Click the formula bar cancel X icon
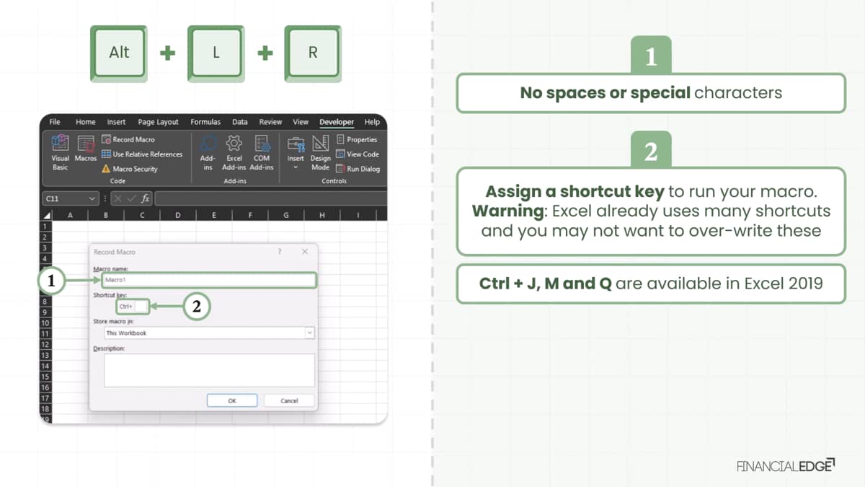The image size is (865, 487). 117,198
